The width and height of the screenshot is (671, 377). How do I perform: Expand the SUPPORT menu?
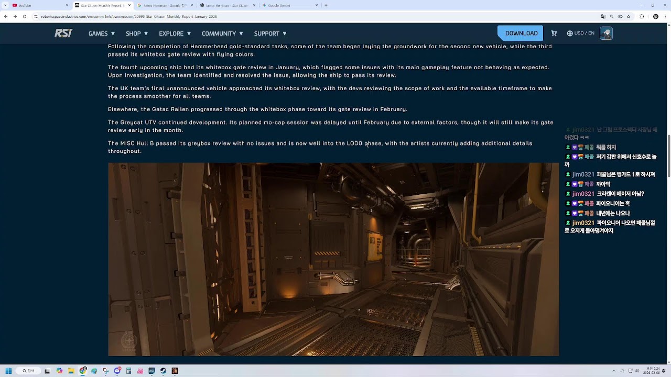tap(270, 34)
